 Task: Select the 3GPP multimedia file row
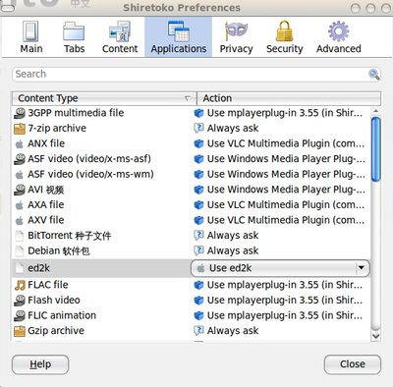click(x=192, y=113)
